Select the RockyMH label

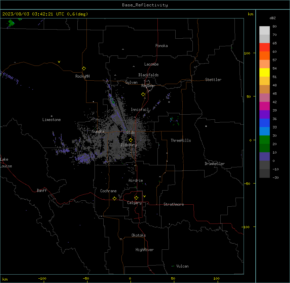[x=82, y=76]
